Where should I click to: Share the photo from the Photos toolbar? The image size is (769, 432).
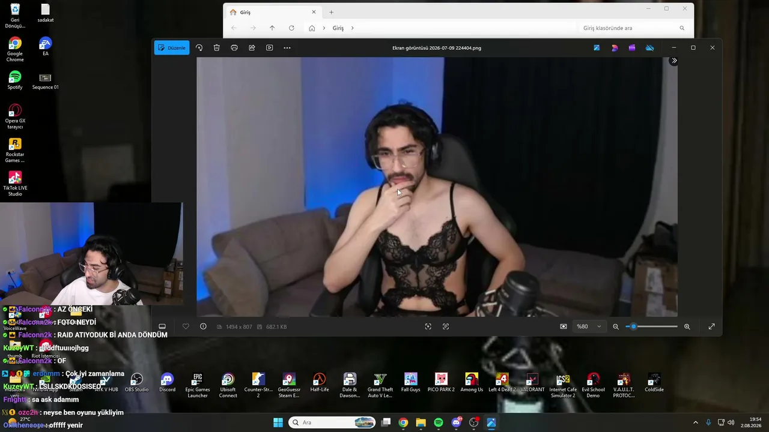pyautogui.click(x=252, y=48)
